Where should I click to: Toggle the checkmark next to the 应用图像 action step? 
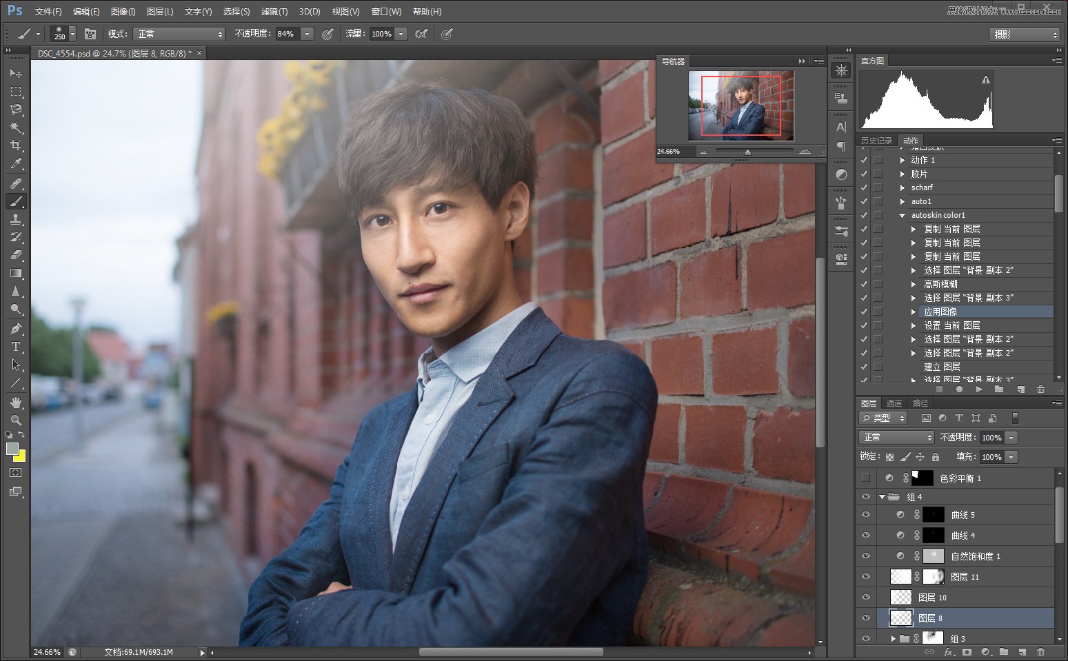click(x=864, y=312)
